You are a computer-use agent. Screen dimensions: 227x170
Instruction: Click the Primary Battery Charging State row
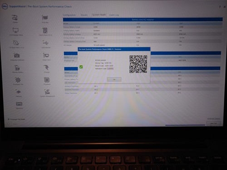click(143, 41)
